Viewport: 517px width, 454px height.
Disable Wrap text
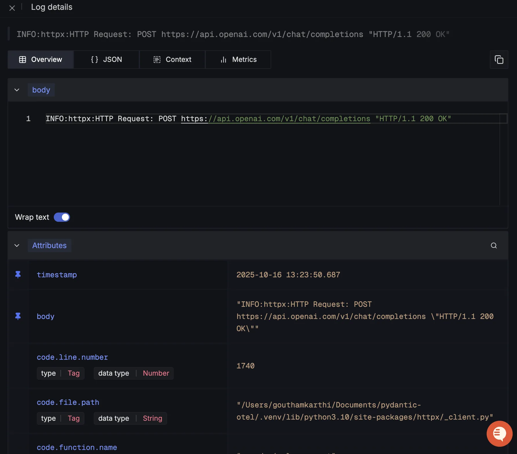62,217
